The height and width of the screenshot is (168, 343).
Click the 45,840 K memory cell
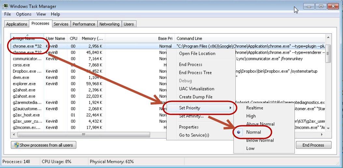(x=93, y=52)
